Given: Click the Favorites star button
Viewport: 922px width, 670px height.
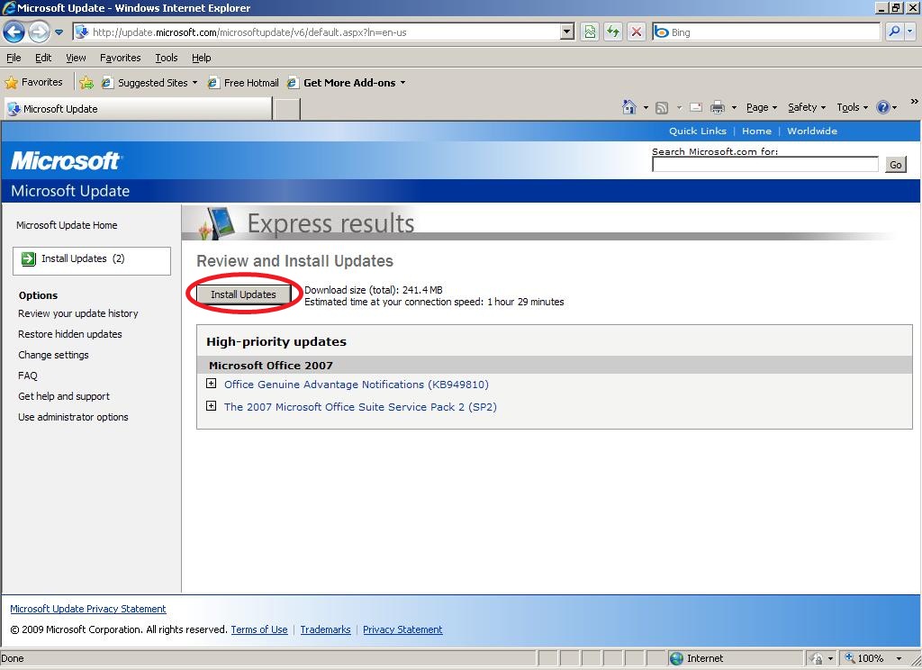Looking at the screenshot, I should point(33,82).
